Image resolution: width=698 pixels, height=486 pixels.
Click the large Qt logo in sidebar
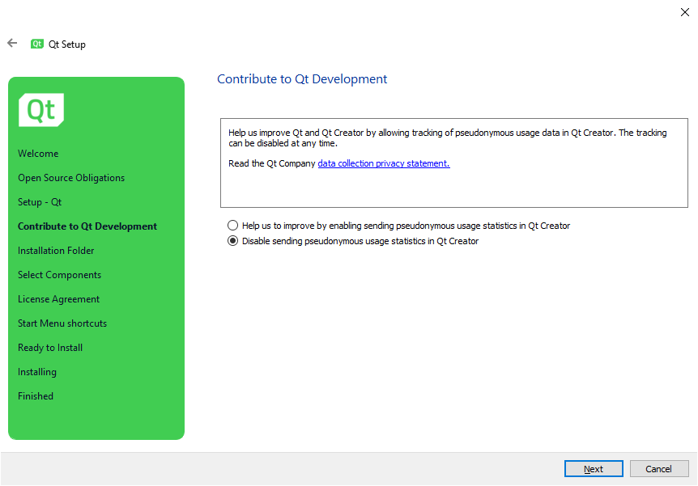41,110
